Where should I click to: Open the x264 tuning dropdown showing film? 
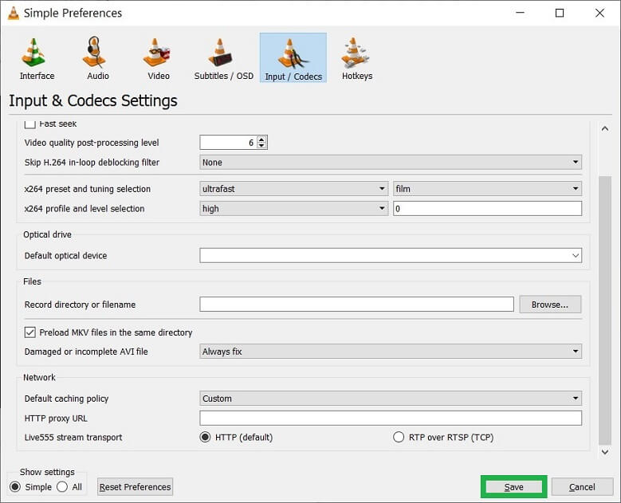click(x=487, y=189)
